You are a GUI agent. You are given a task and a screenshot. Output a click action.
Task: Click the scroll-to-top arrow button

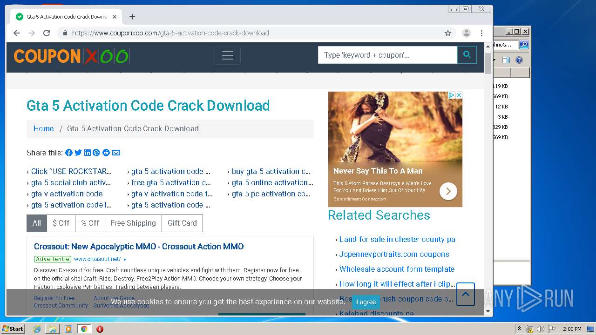pyautogui.click(x=465, y=294)
